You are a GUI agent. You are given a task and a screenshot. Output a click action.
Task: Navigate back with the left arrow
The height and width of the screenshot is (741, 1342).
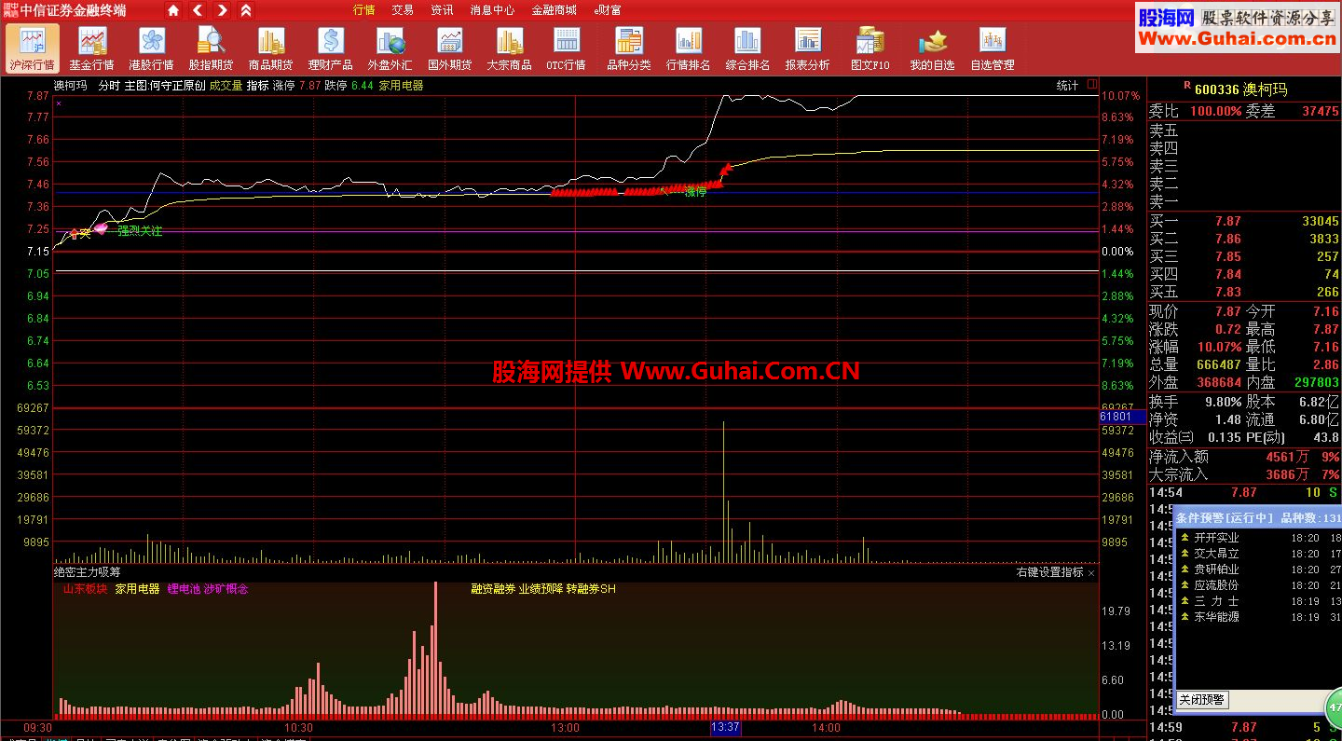(198, 10)
